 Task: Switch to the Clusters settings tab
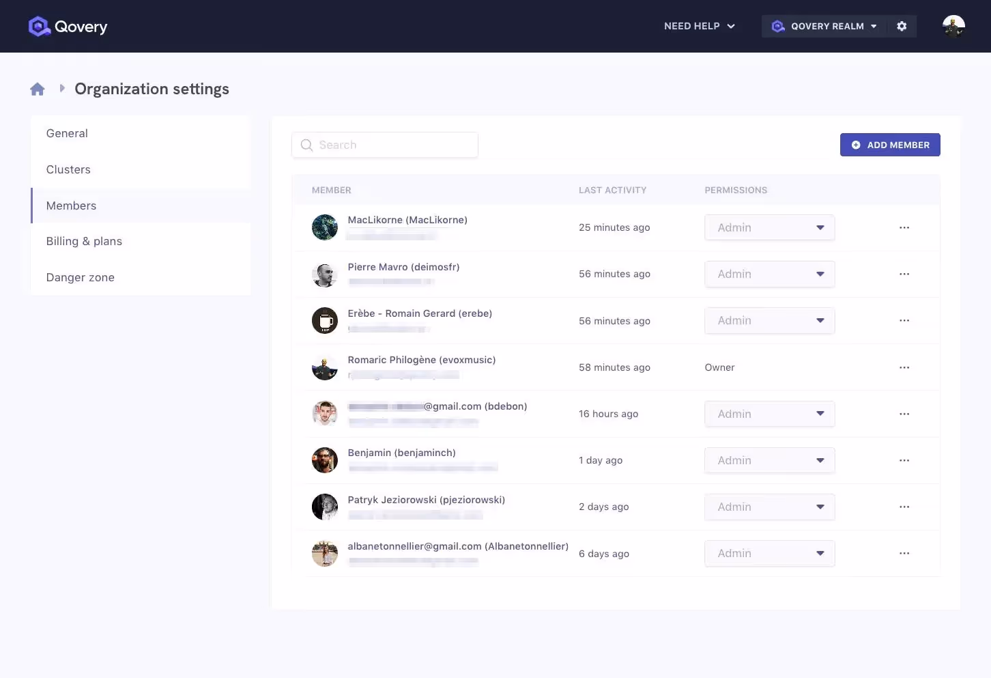pyautogui.click(x=68, y=169)
